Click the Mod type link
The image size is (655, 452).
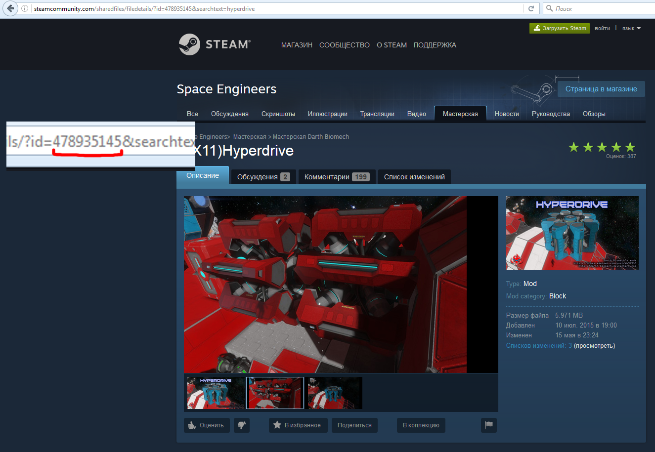coord(530,284)
